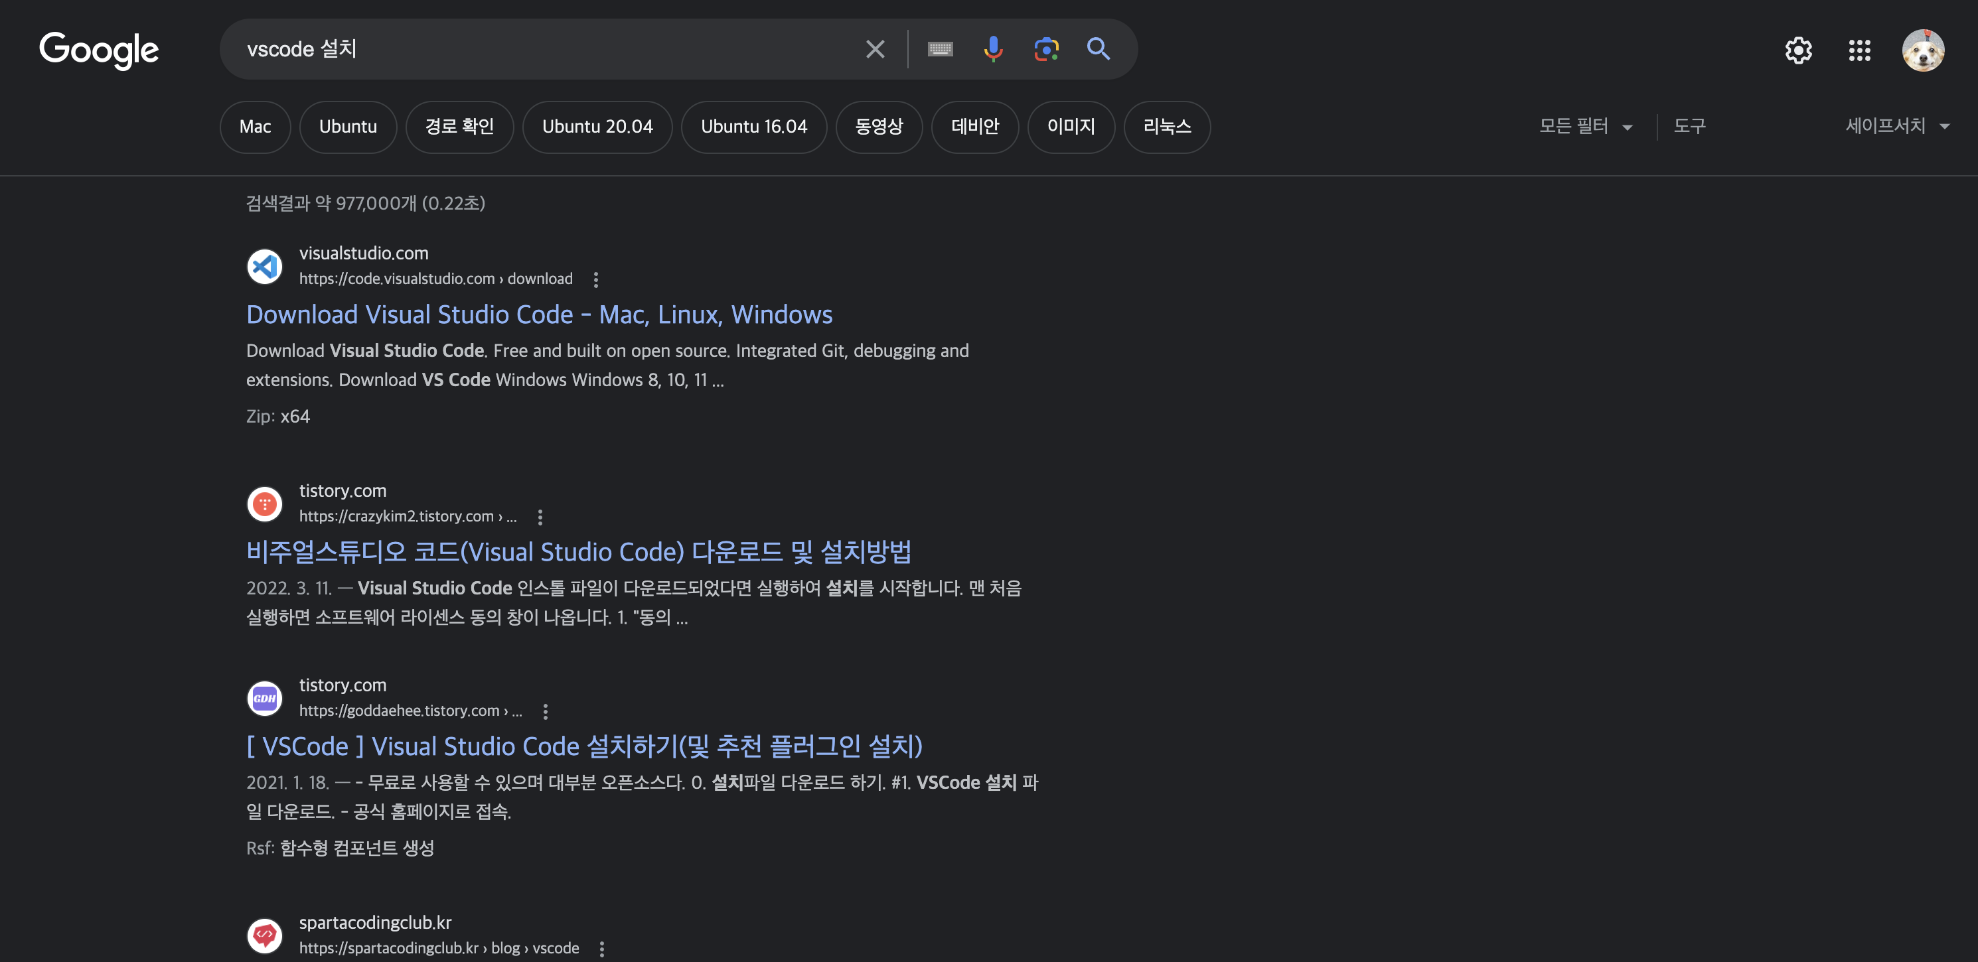Open Google quick settings gear
The image size is (1978, 962).
point(1797,50)
